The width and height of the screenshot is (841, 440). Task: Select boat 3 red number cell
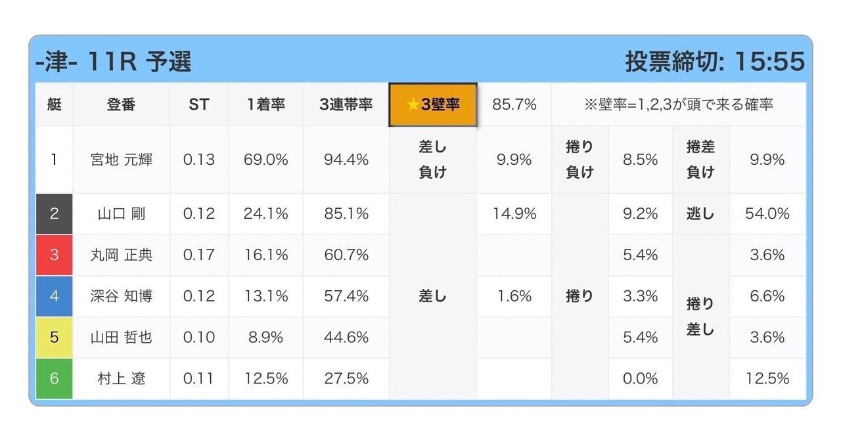pyautogui.click(x=54, y=255)
